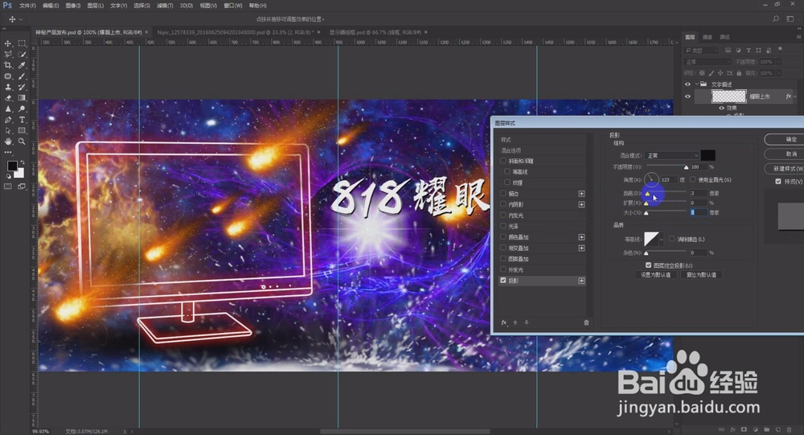Select the Patch healing tool
The width and height of the screenshot is (804, 435).
click(x=8, y=76)
